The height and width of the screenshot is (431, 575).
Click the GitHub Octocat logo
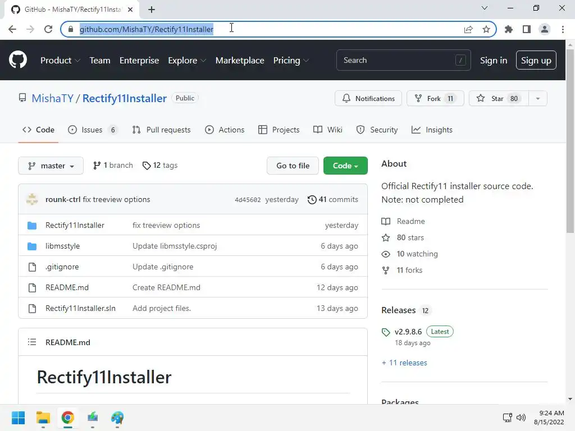17,60
